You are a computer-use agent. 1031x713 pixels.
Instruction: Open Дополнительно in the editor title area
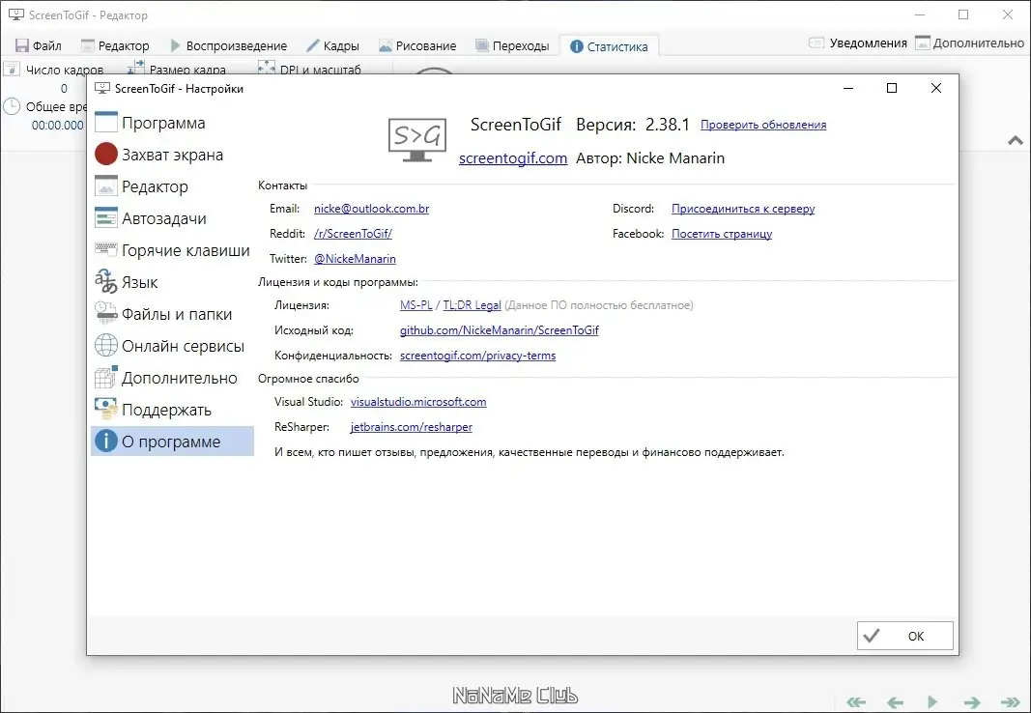click(x=970, y=43)
